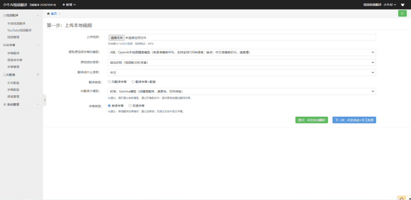Click the T-shirt theme icon in header

point(403,4)
